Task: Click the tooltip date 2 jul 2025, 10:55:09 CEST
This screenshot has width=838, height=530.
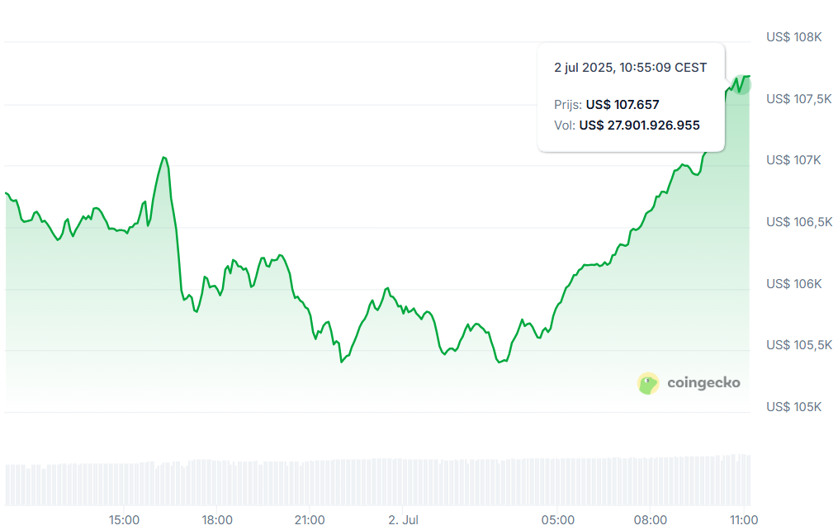Action: coord(631,68)
